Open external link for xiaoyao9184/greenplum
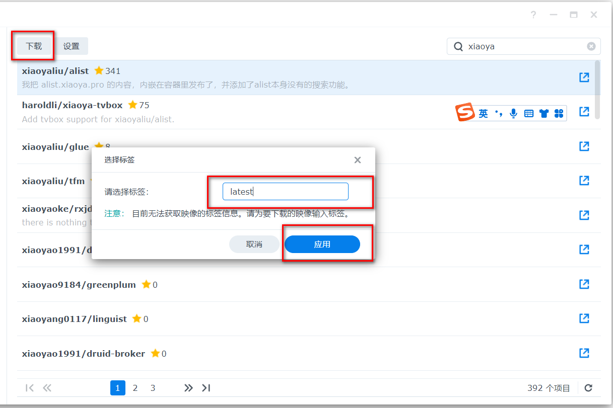This screenshot has width=613, height=408. point(584,284)
